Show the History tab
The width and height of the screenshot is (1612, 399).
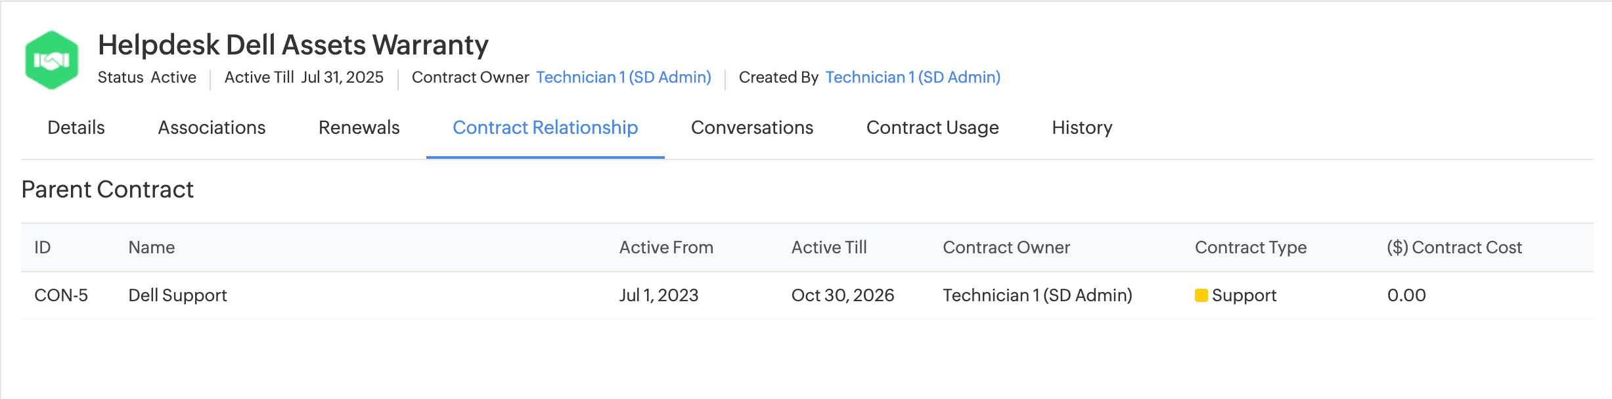(x=1082, y=127)
